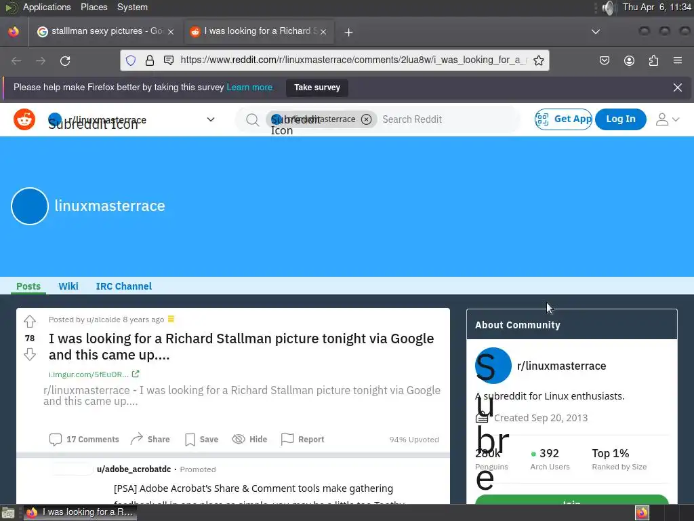Close the stallman sexy pictures tab
The image size is (694, 521).
[171, 31]
